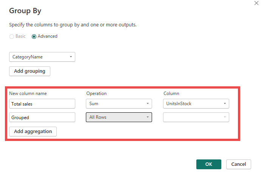Cancel the Group By dialog
This screenshot has height=173, width=261.
point(239,164)
